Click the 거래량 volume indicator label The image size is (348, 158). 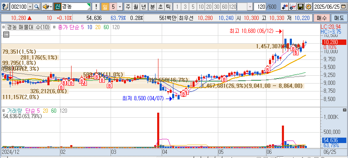pyautogui.click(x=15, y=111)
